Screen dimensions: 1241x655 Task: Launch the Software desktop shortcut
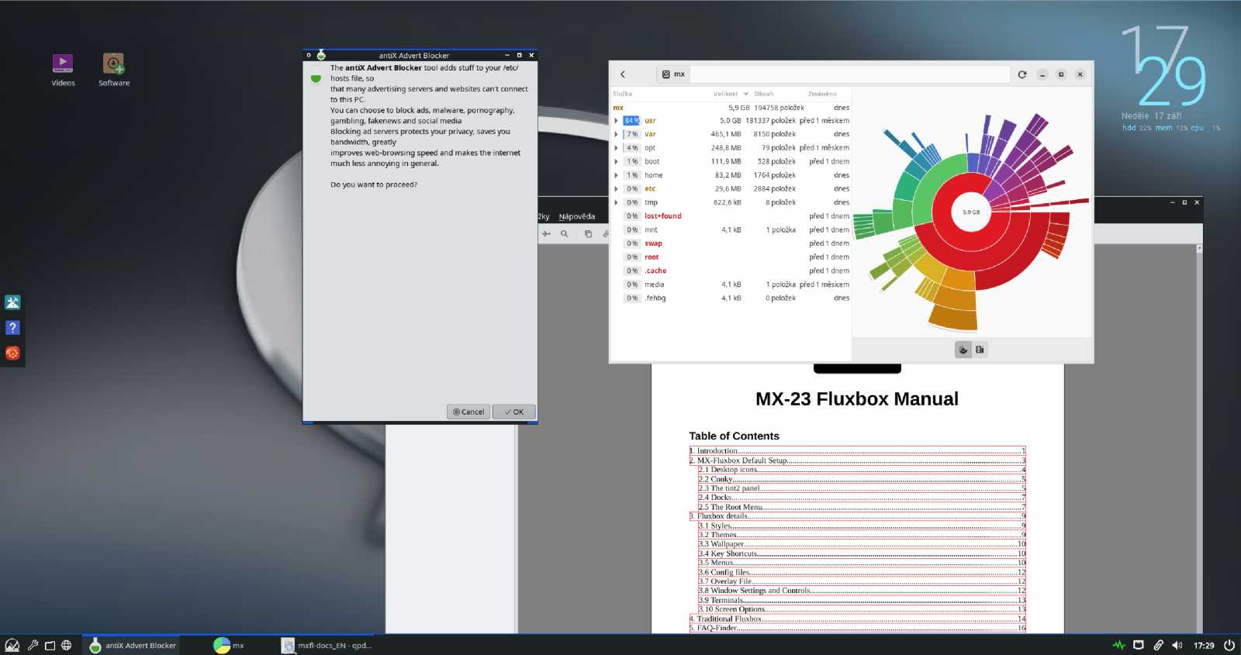114,70
